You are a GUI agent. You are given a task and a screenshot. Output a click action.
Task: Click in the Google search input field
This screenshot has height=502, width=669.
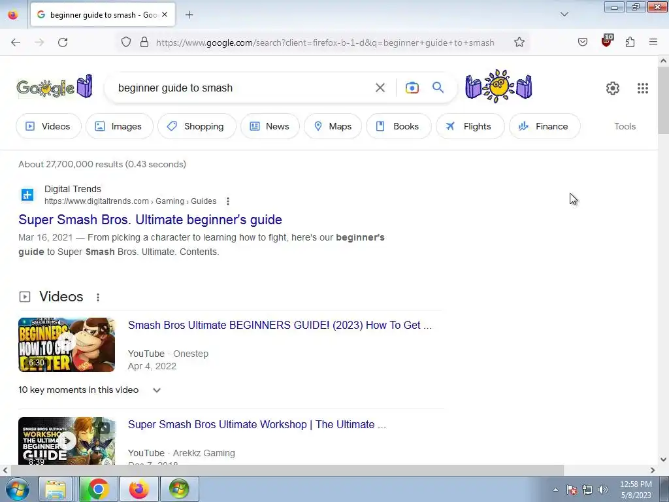[x=243, y=88]
